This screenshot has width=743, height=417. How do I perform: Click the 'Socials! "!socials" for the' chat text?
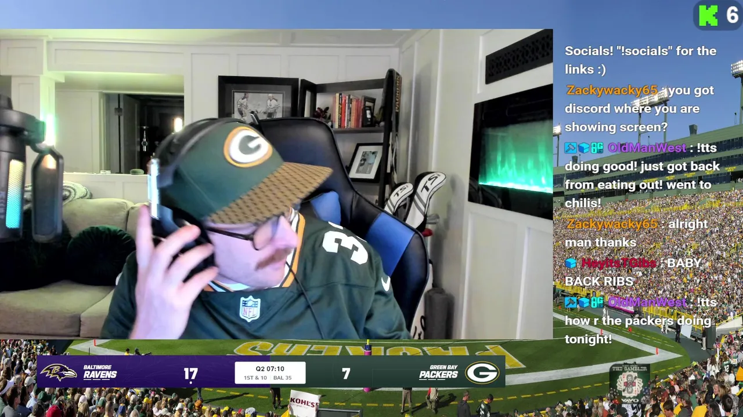click(x=640, y=51)
